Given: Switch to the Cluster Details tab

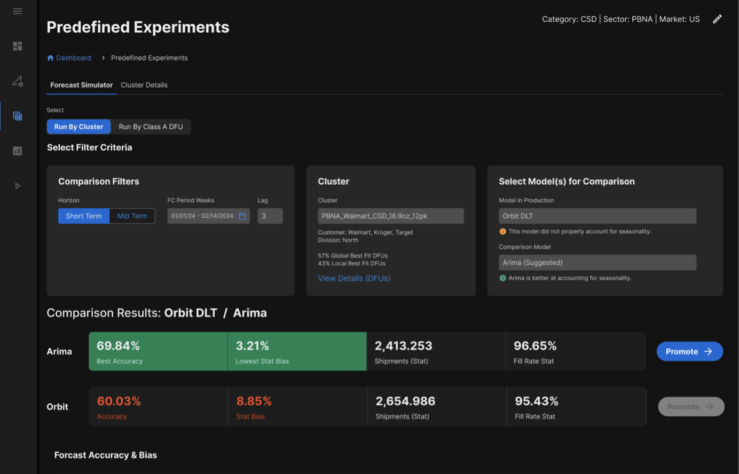Looking at the screenshot, I should 144,85.
